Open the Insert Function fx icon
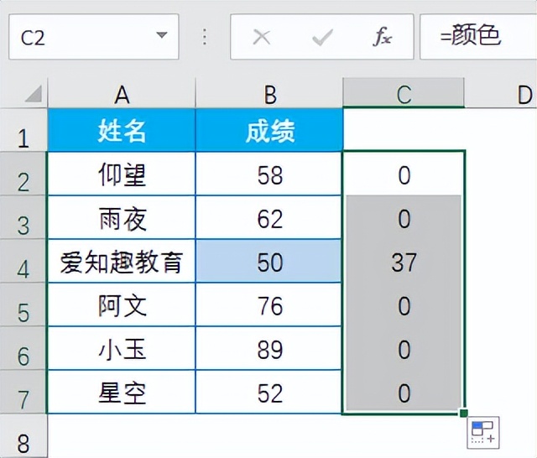 point(383,37)
